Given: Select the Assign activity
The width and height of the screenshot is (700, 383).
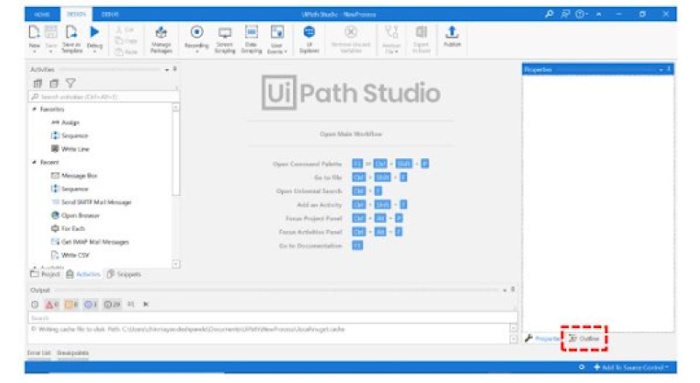Looking at the screenshot, I should tap(65, 122).
